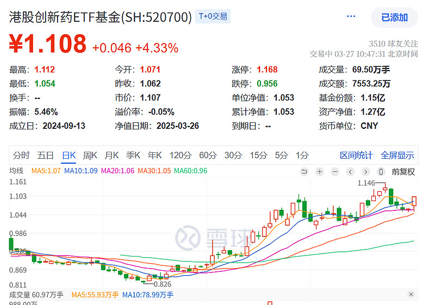Switch to 五日 tab
Viewport: 435px width, 305px height.
[x=46, y=155]
